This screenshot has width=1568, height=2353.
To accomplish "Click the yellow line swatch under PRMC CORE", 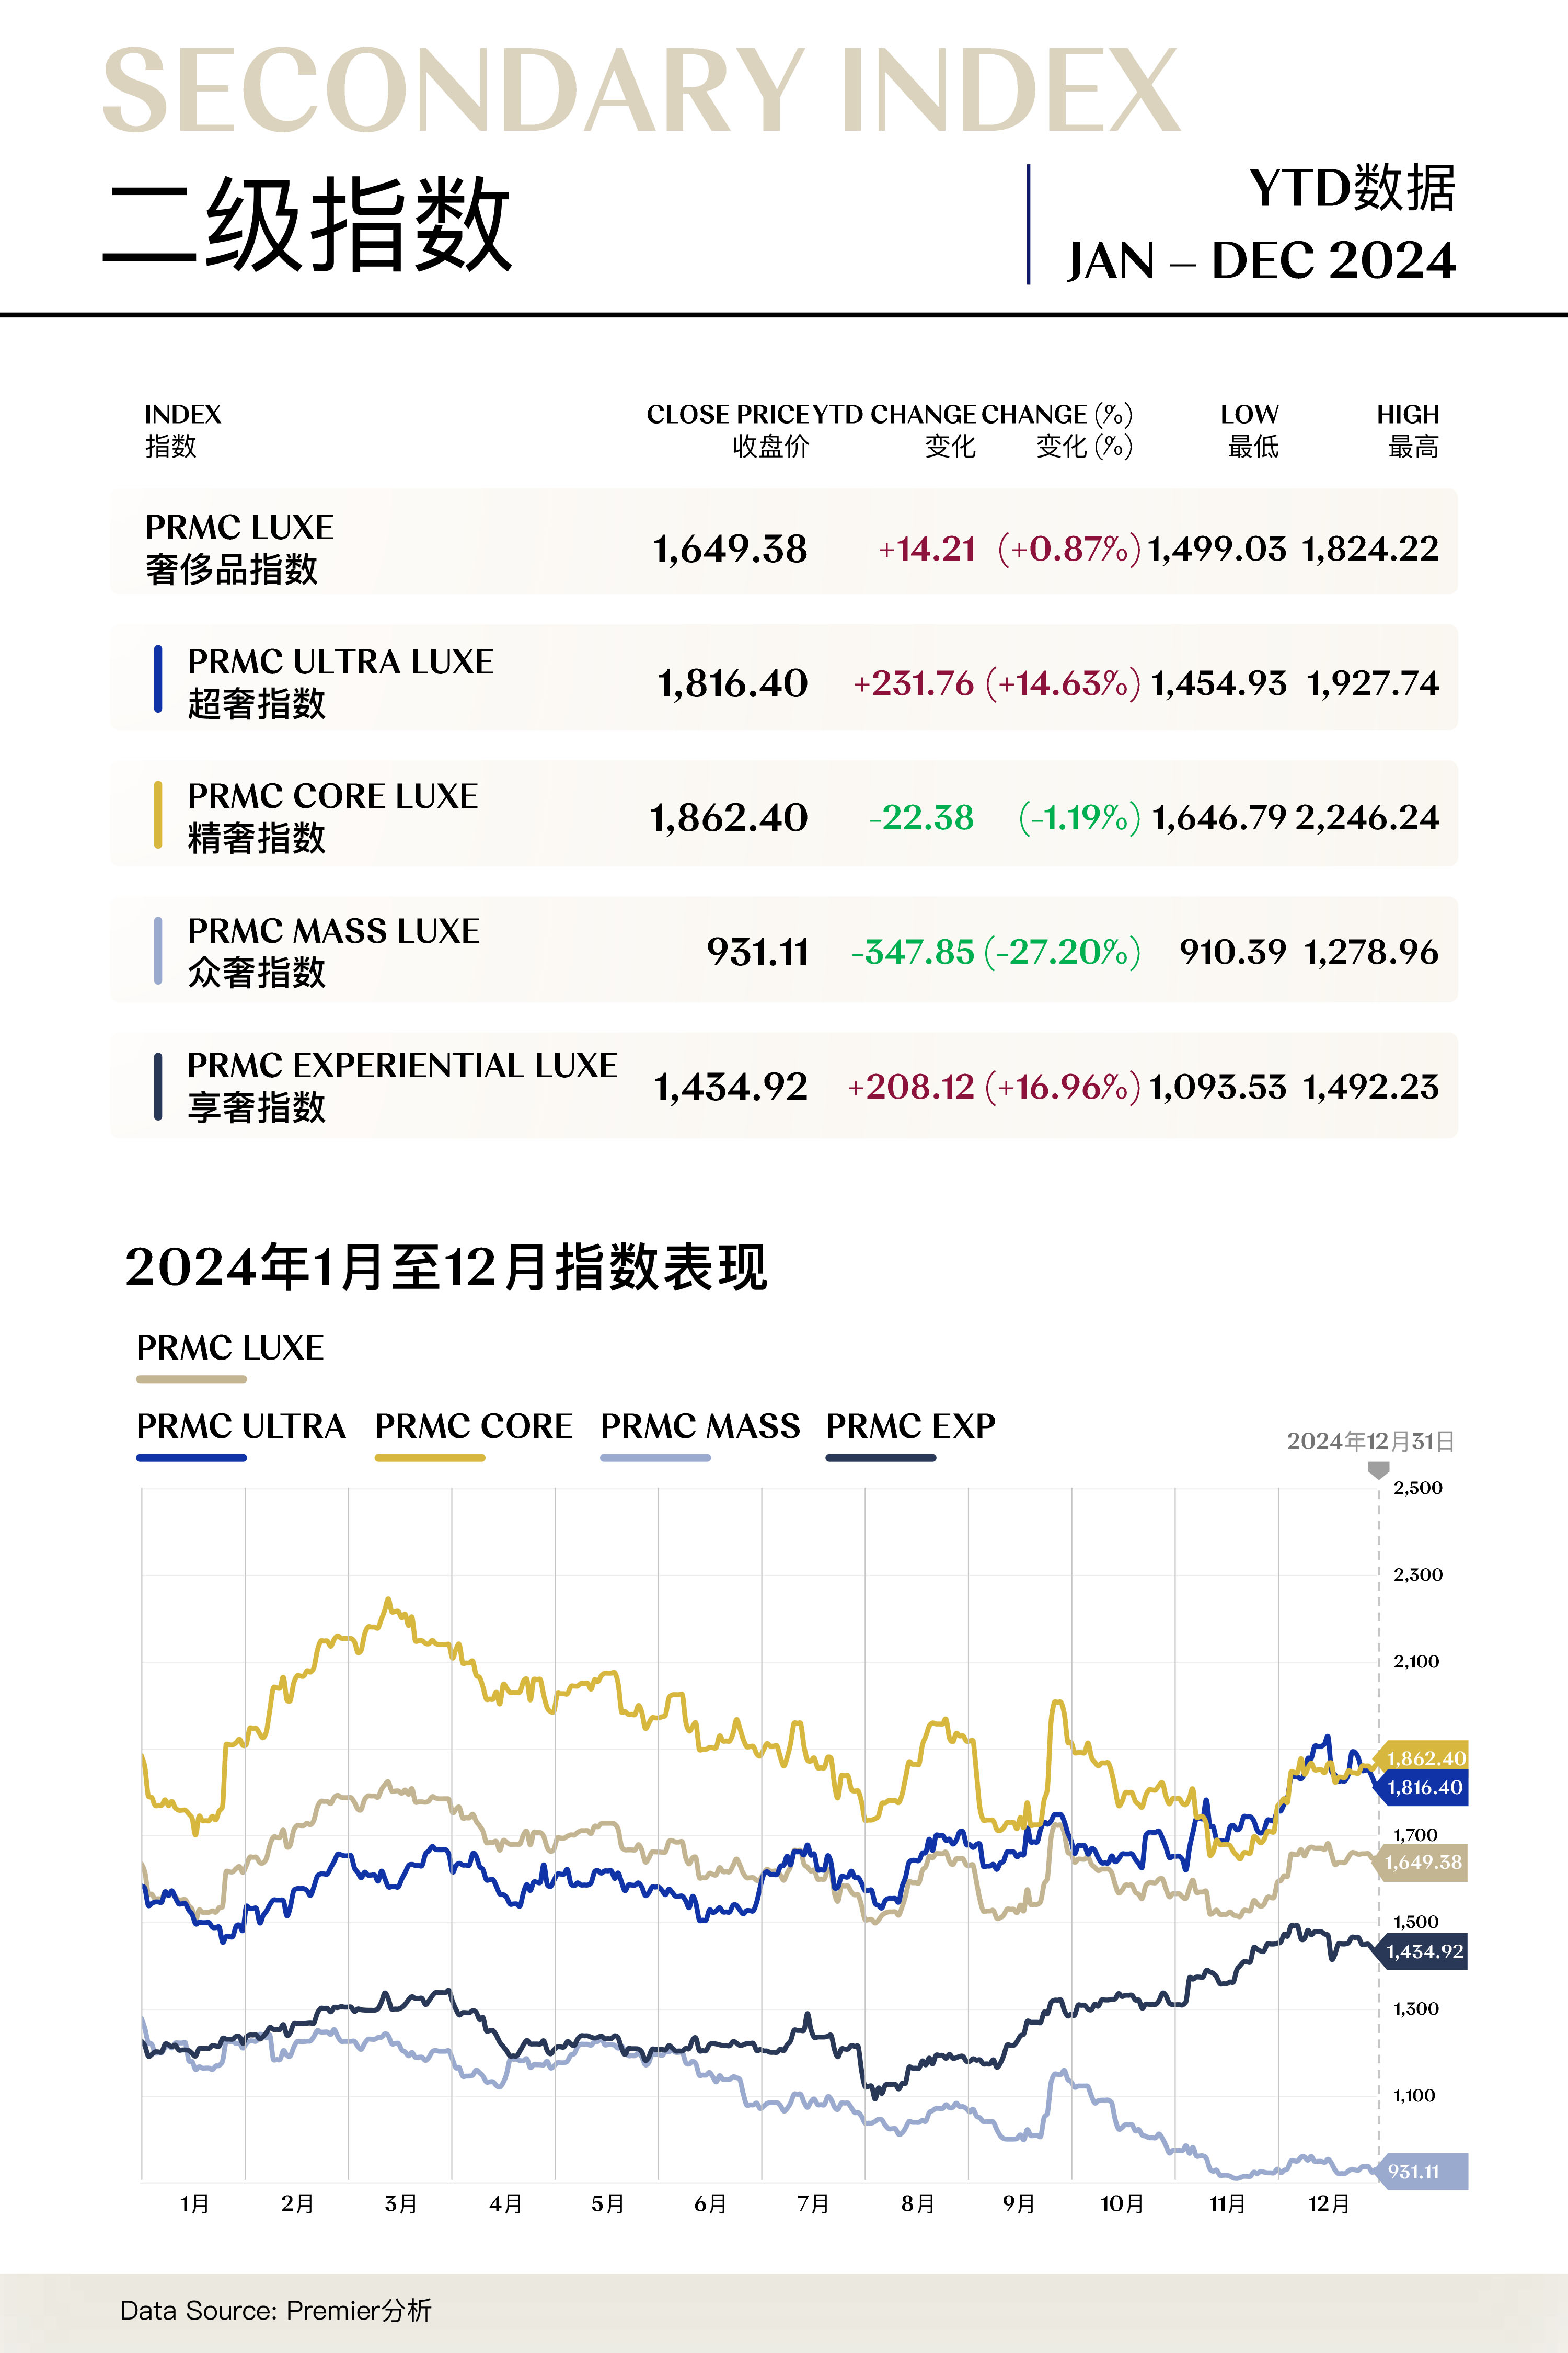I will click(x=430, y=1458).
